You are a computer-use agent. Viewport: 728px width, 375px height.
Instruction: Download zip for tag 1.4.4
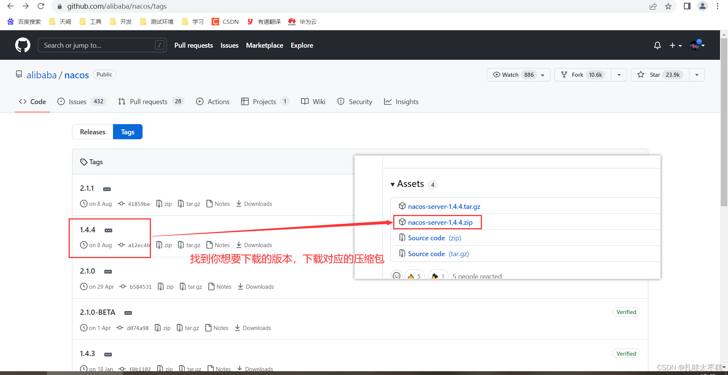[164, 245]
